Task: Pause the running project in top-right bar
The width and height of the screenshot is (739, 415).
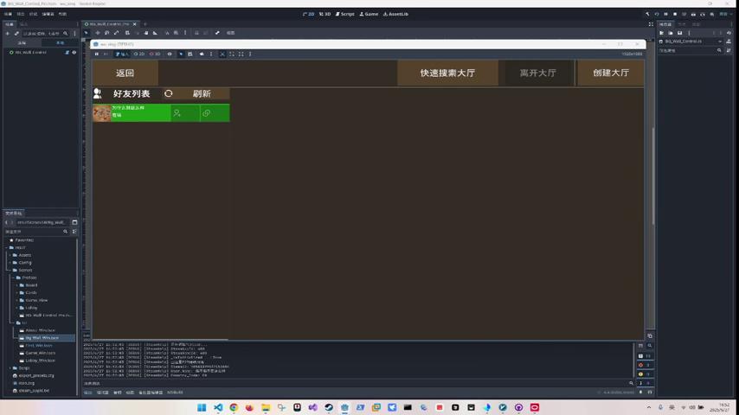Action: [x=666, y=14]
